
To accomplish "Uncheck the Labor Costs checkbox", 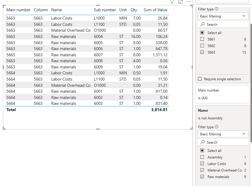I will [x=202, y=163].
